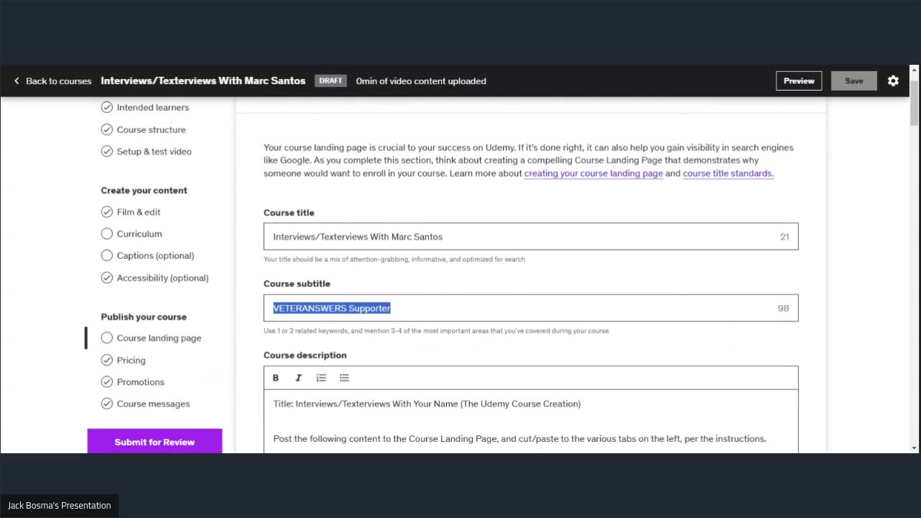Screen dimensions: 921x518
Task: Click into the Course subtitle field
Action: click(x=531, y=308)
